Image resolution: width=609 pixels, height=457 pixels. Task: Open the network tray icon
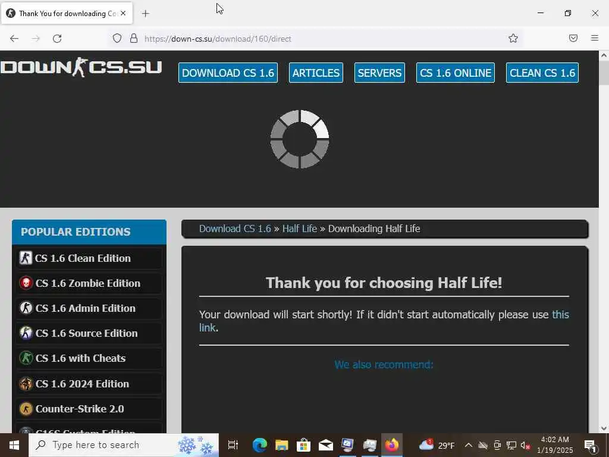pos(511,445)
